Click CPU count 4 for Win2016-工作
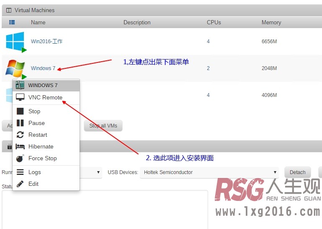This screenshot has height=229, width=322. pyautogui.click(x=208, y=42)
